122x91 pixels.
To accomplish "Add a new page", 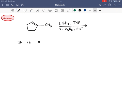I will click(x=110, y=5).
